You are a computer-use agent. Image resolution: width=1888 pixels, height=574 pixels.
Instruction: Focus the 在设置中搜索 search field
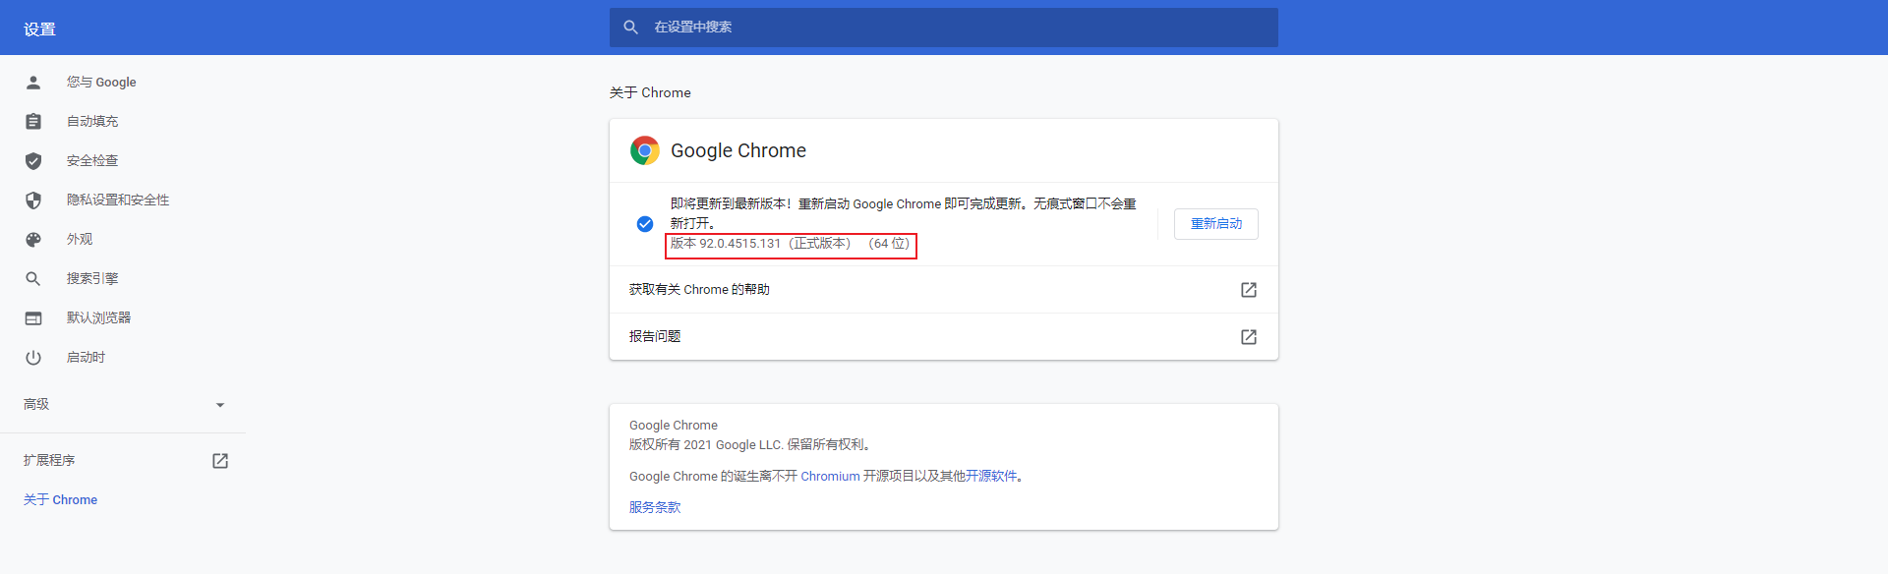click(x=944, y=28)
